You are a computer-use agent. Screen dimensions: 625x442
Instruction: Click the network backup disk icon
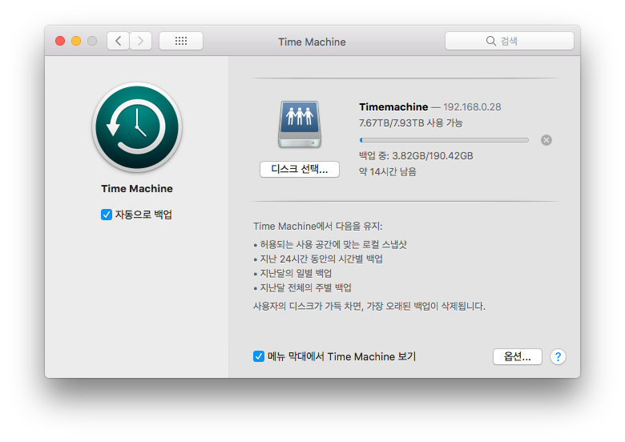pyautogui.click(x=300, y=124)
